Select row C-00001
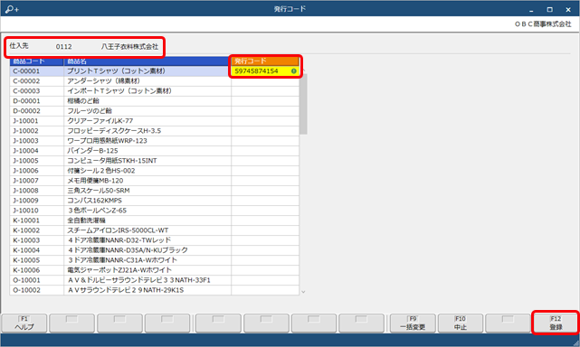Screen dimensions: 580x347 click(154, 71)
